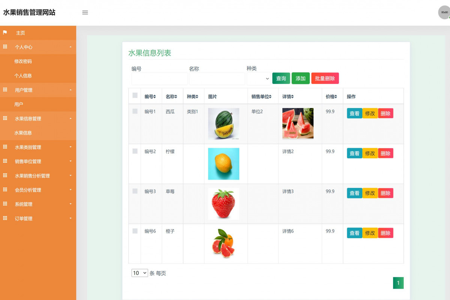Toggle the select-all checkbox in the table header
450x300 pixels.
[x=134, y=96]
